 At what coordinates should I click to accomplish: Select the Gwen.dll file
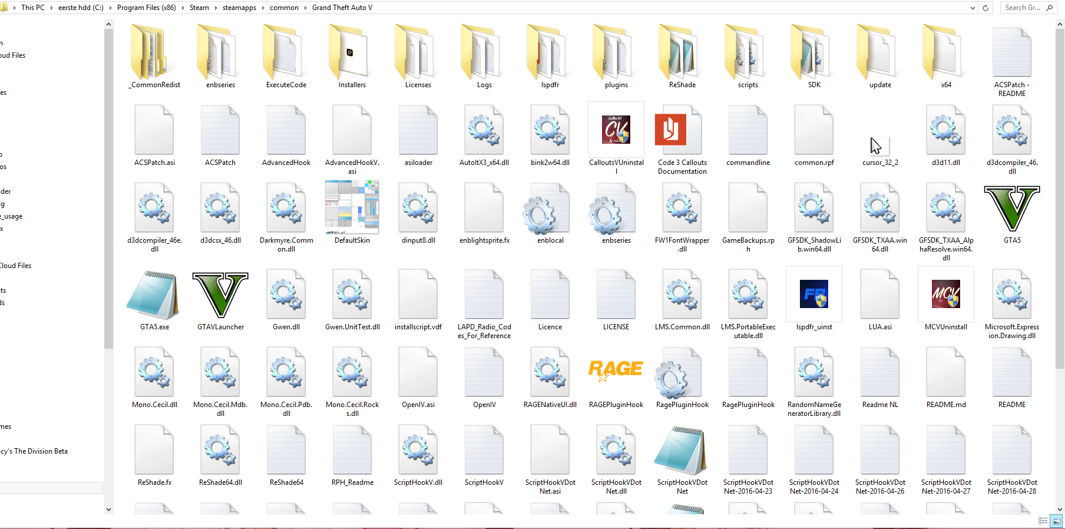tap(286, 294)
